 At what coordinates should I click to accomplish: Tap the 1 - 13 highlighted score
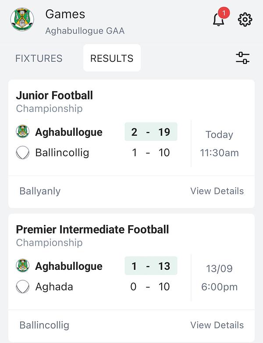[151, 266]
